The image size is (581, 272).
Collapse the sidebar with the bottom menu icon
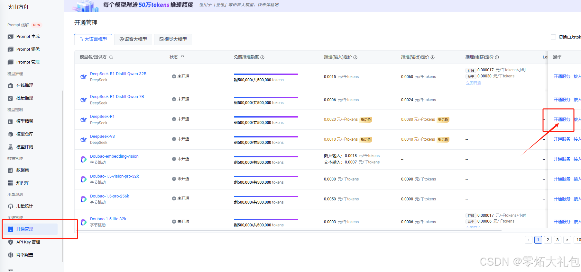[x=11, y=270]
